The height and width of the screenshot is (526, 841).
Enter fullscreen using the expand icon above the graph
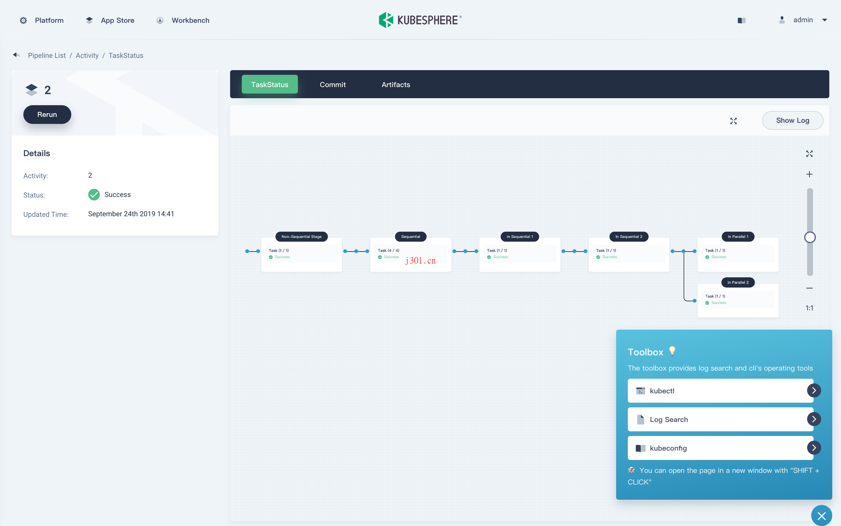[x=734, y=121]
